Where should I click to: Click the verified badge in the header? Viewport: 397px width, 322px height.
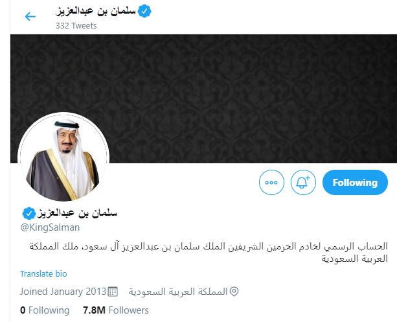click(144, 11)
